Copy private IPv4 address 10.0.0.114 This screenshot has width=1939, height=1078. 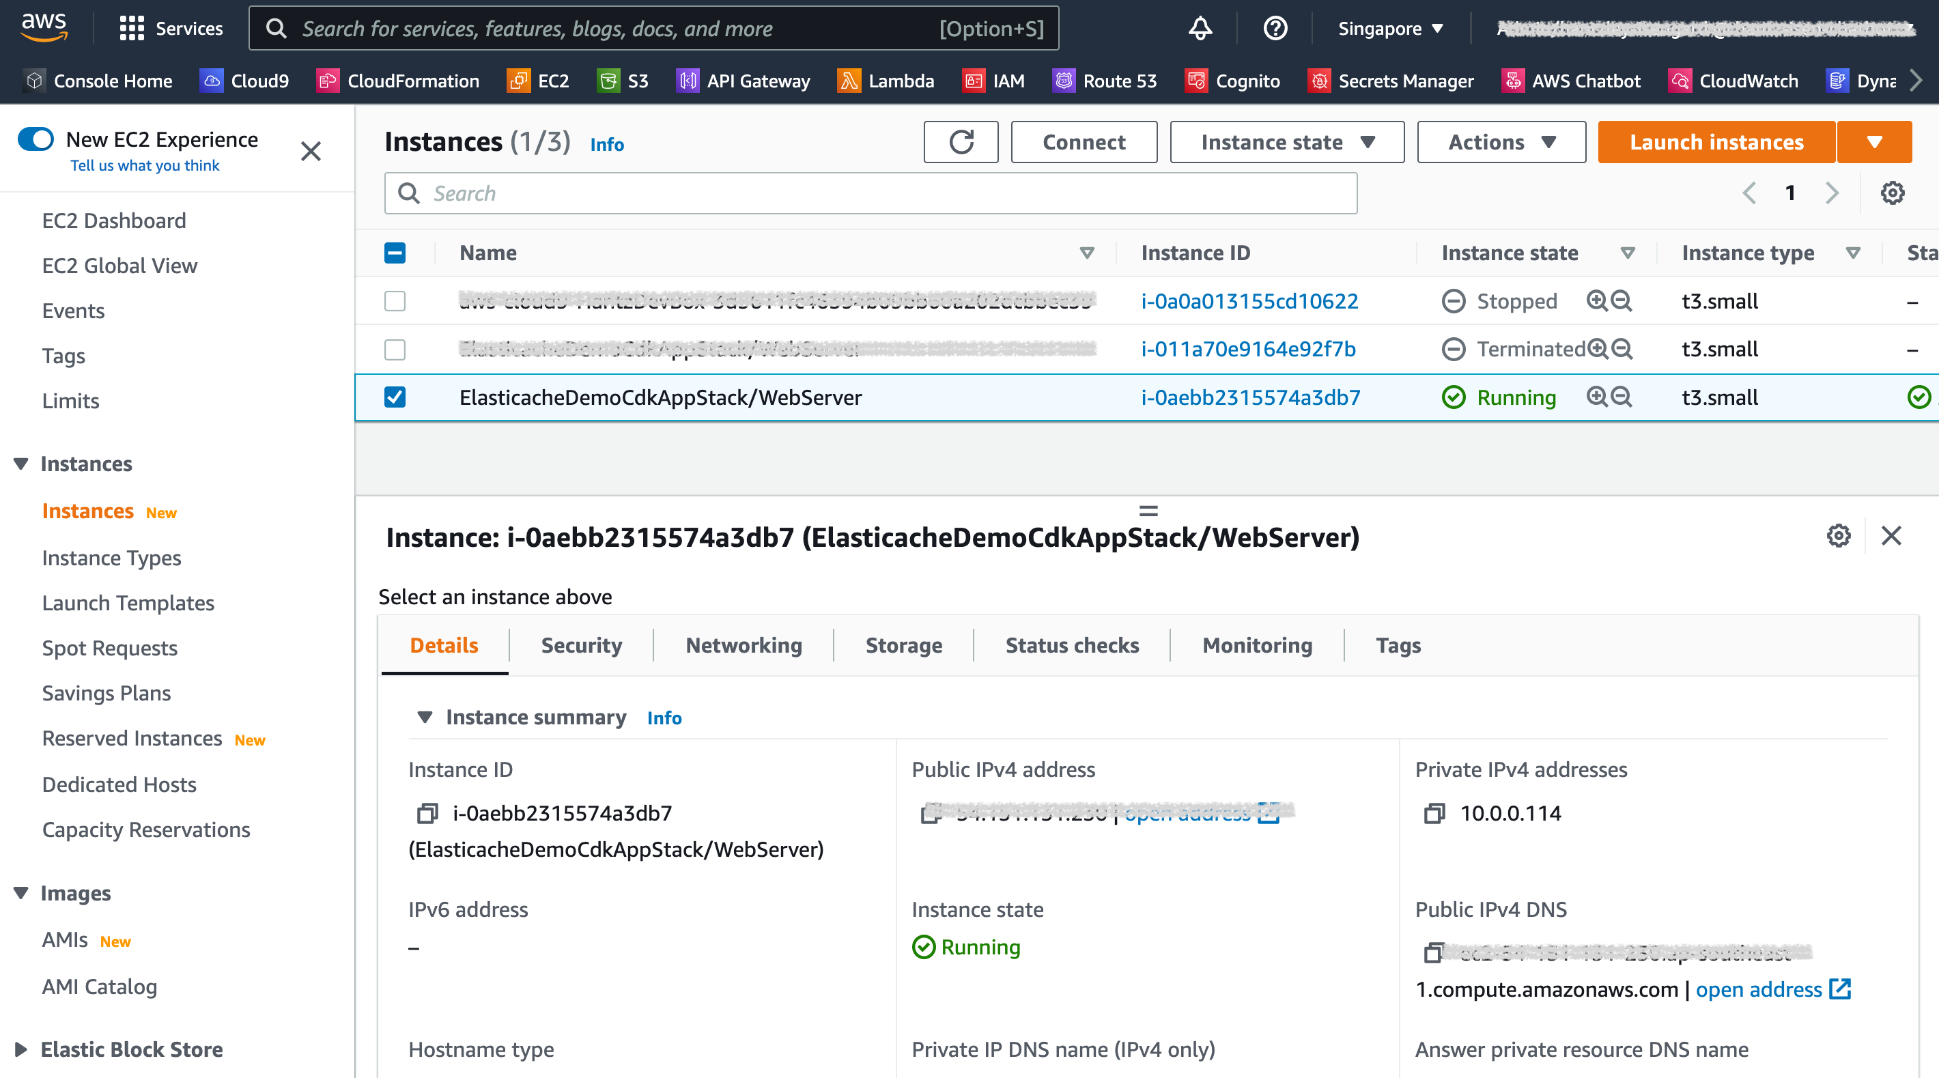[x=1434, y=813]
